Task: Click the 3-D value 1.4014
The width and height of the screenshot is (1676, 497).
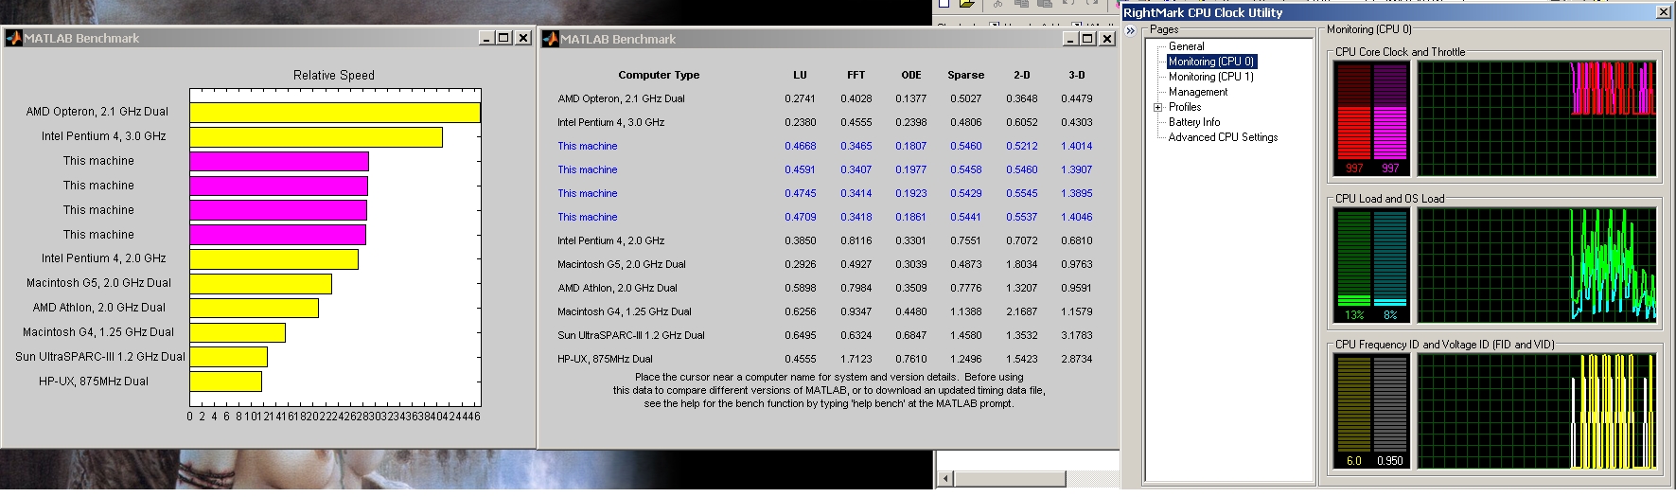Action: click(x=1076, y=146)
